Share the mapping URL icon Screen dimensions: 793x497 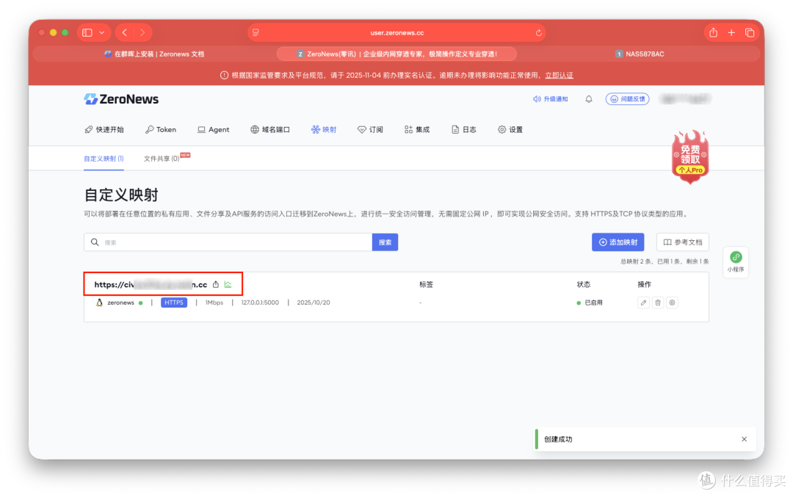tap(216, 285)
